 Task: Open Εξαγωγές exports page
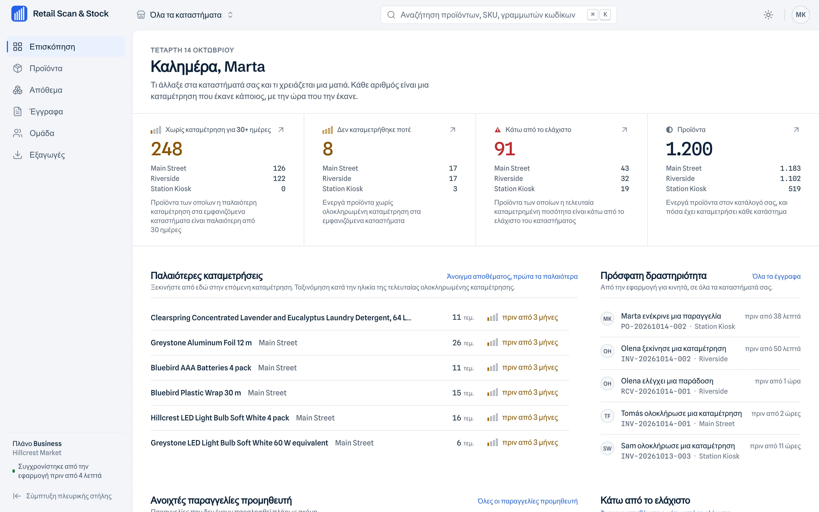click(66, 155)
